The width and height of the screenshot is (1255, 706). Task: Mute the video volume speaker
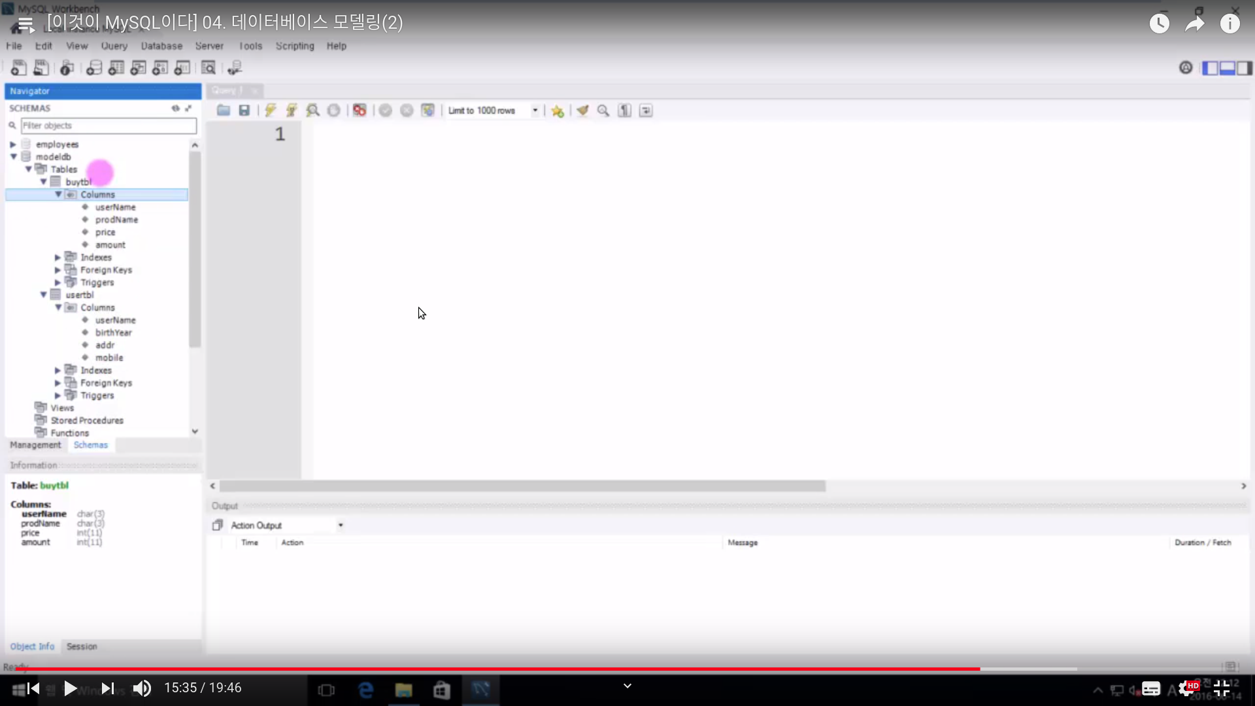tap(142, 688)
